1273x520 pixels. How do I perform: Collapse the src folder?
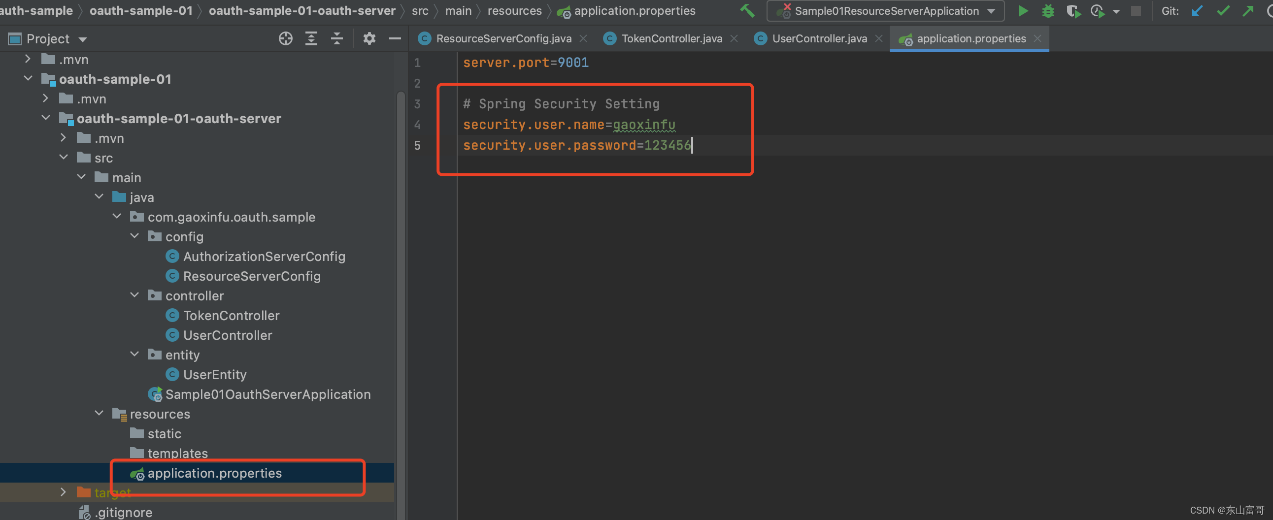[64, 158]
